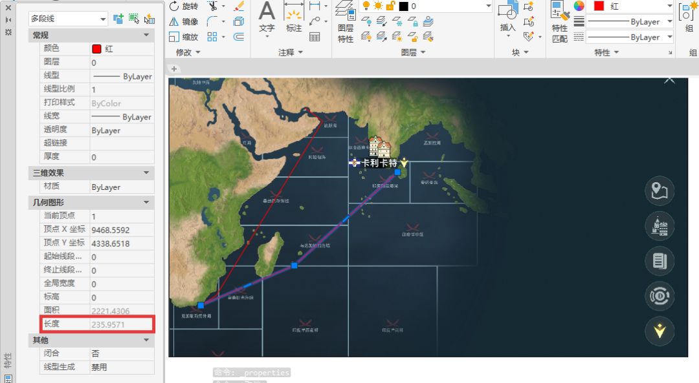Click Quick Select icon in properties palette

click(150, 19)
